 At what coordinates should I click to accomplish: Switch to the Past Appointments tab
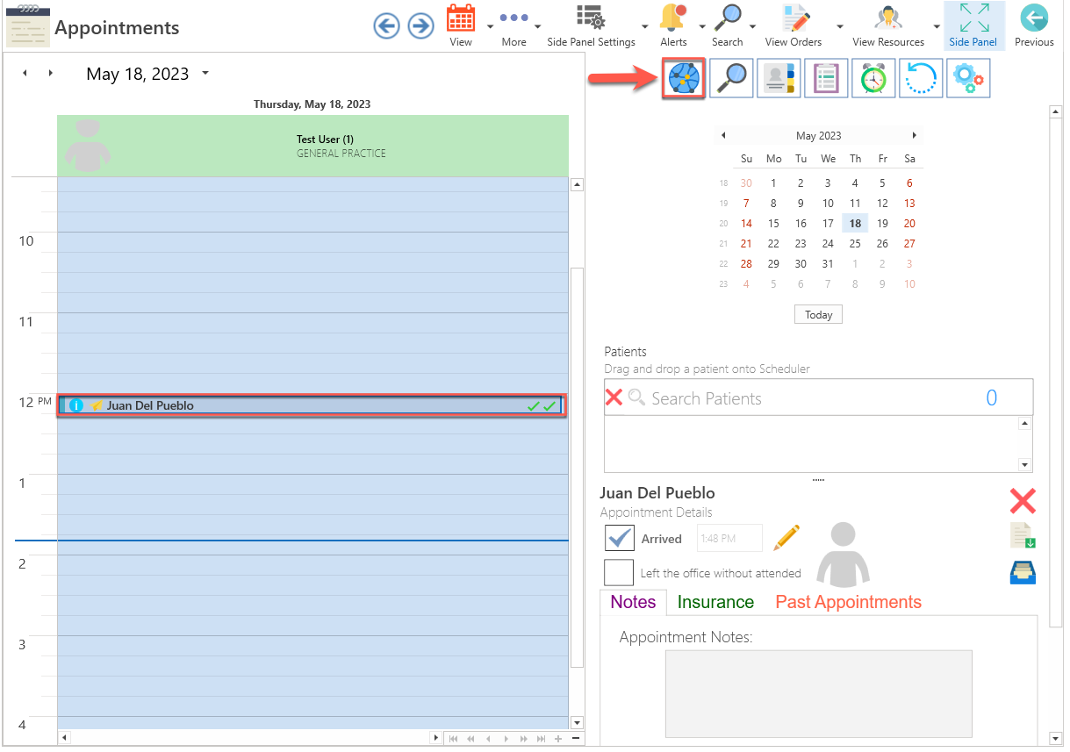pos(848,602)
